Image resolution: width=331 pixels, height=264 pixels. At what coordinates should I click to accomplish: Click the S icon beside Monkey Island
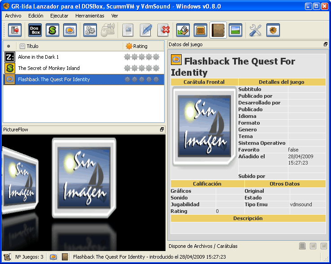click(10, 68)
